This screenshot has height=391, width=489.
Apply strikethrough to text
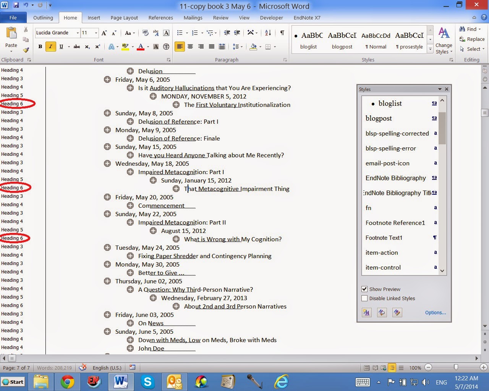click(x=77, y=47)
